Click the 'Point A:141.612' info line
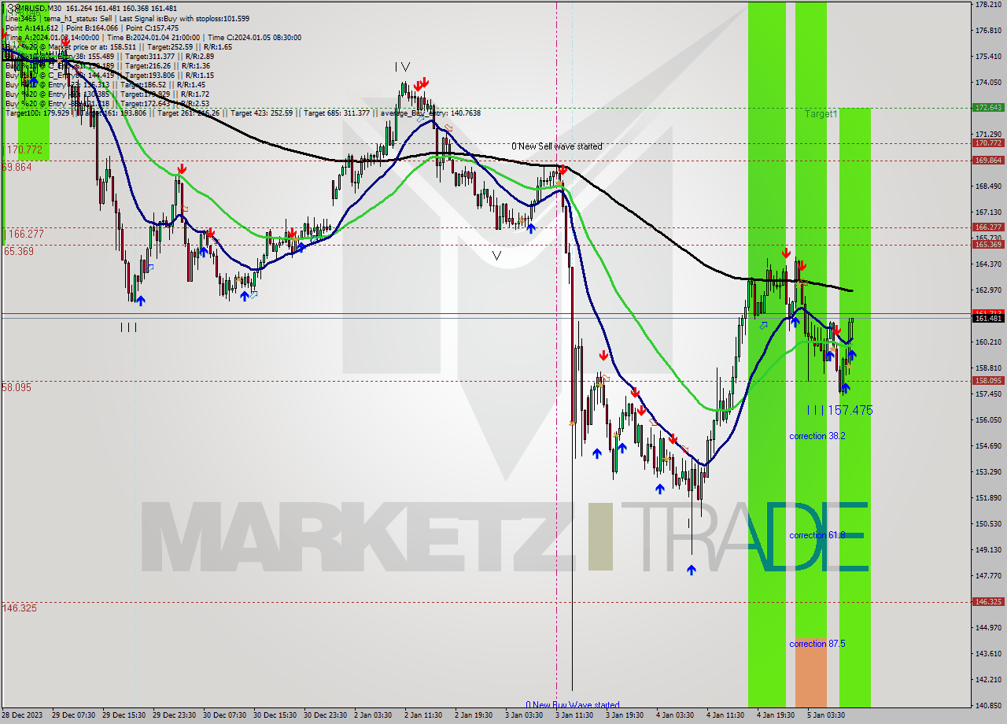This screenshot has width=1007, height=724. coord(32,28)
